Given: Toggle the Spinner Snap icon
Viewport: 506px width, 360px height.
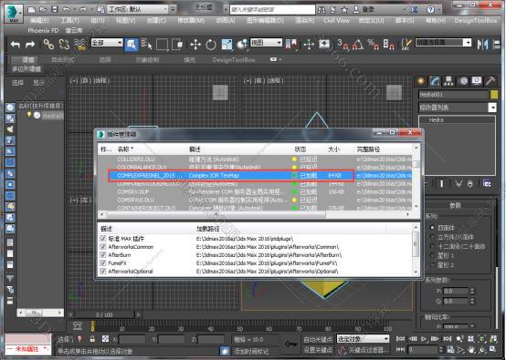Looking at the screenshot, I should pyautogui.click(x=388, y=45).
